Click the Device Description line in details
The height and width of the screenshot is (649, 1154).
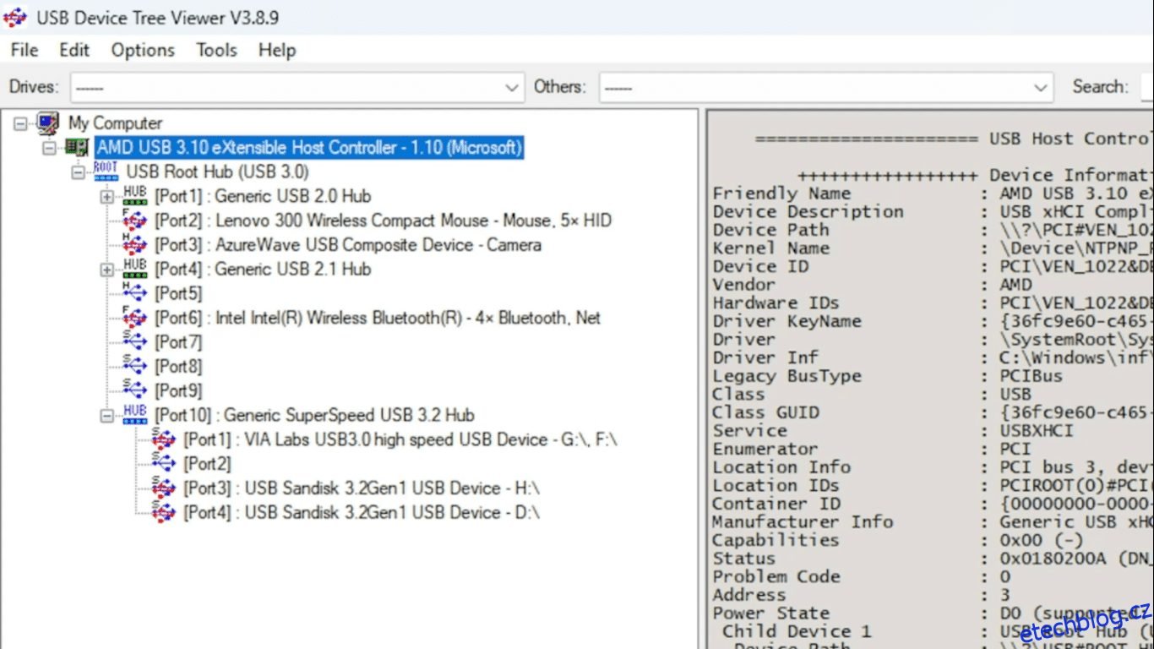pyautogui.click(x=933, y=212)
